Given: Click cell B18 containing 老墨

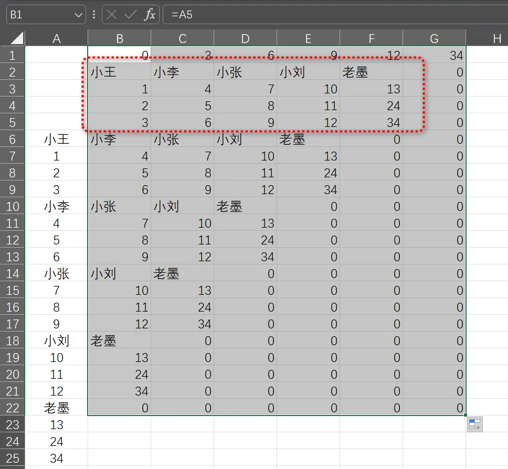Looking at the screenshot, I should [x=119, y=341].
